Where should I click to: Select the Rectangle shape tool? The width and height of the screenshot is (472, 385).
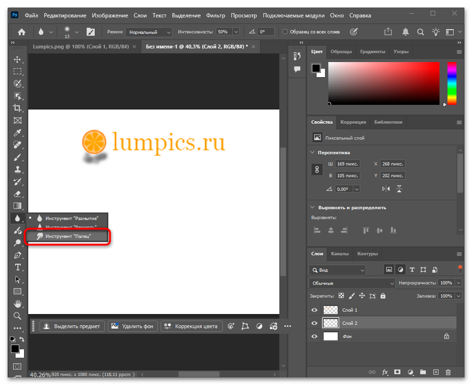click(17, 291)
